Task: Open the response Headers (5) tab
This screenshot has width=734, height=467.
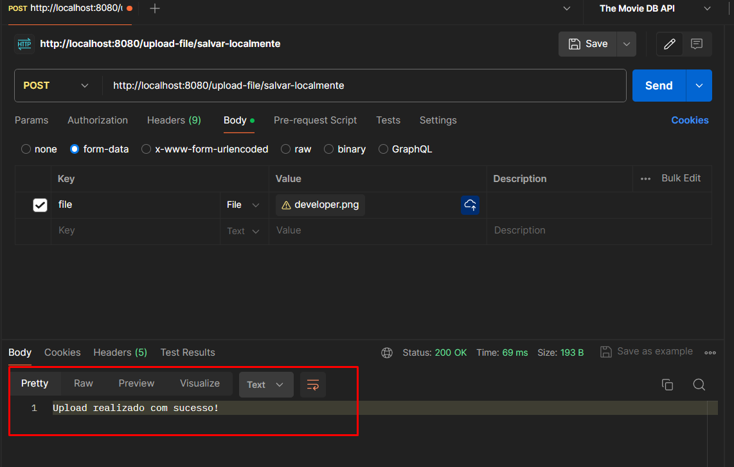Action: coord(120,353)
